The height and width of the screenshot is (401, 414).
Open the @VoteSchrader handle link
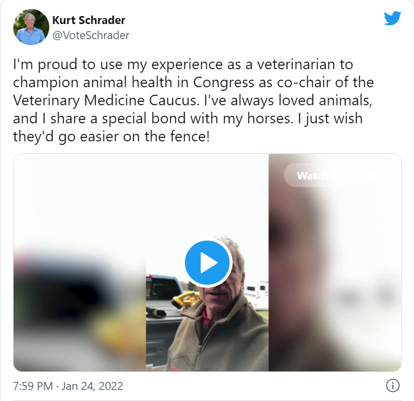[x=91, y=35]
